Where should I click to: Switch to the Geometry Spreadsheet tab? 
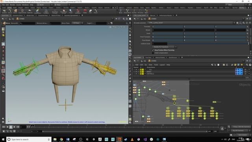pos(71,15)
